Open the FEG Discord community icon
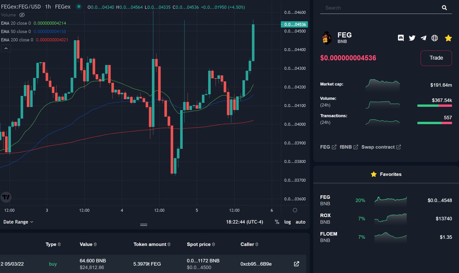This screenshot has width=459, height=273. coord(400,38)
